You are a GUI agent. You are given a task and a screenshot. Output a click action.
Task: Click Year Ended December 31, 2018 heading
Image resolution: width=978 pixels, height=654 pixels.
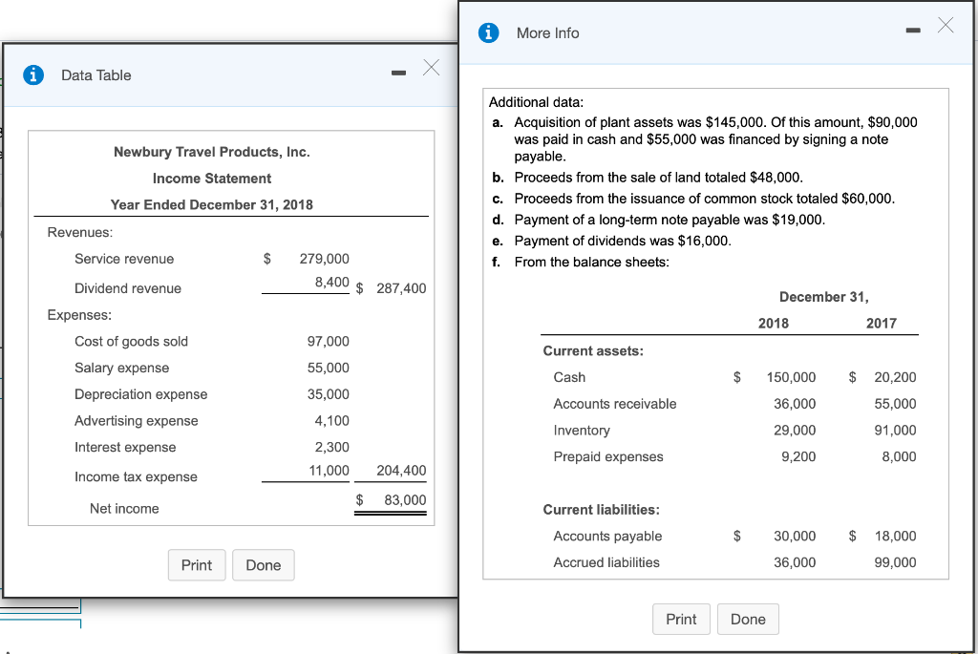(x=211, y=205)
